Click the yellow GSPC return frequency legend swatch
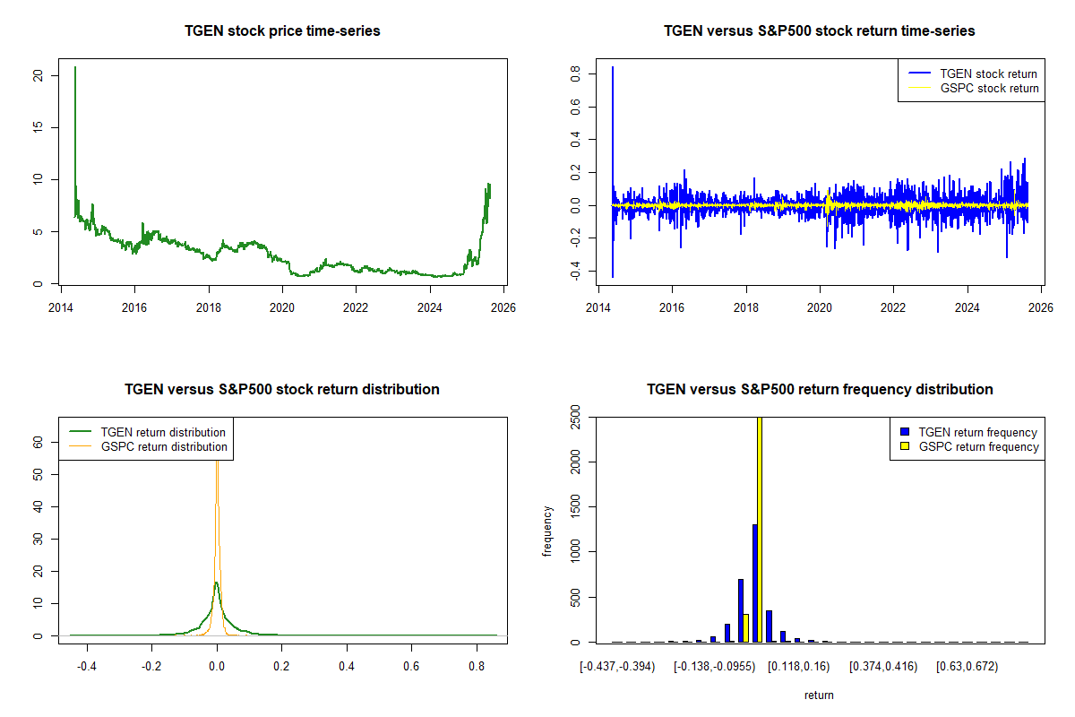 pyautogui.click(x=905, y=446)
